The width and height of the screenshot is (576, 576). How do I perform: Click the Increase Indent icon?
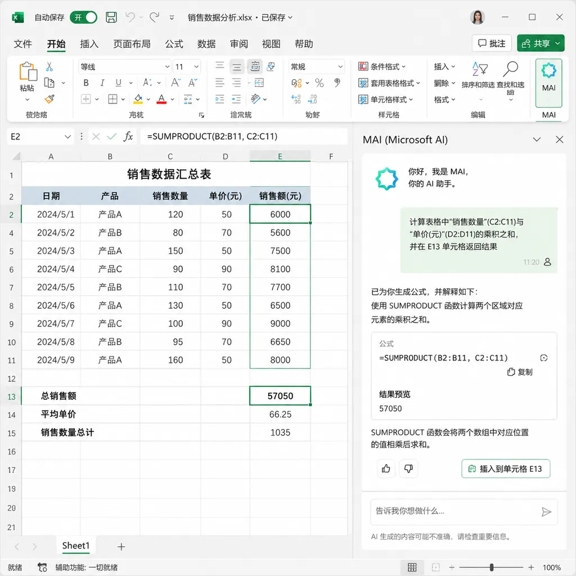point(236,99)
